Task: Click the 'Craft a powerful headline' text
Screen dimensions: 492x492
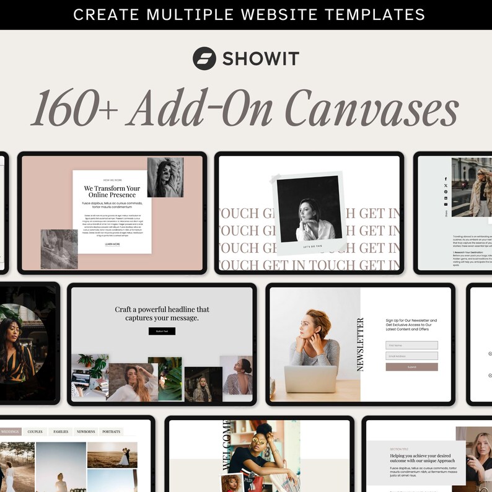Action: 162,314
